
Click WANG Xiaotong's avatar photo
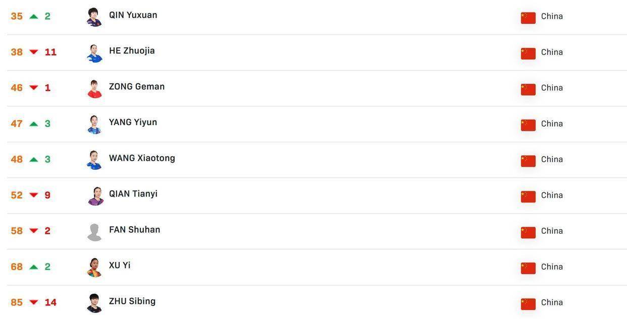click(x=94, y=160)
